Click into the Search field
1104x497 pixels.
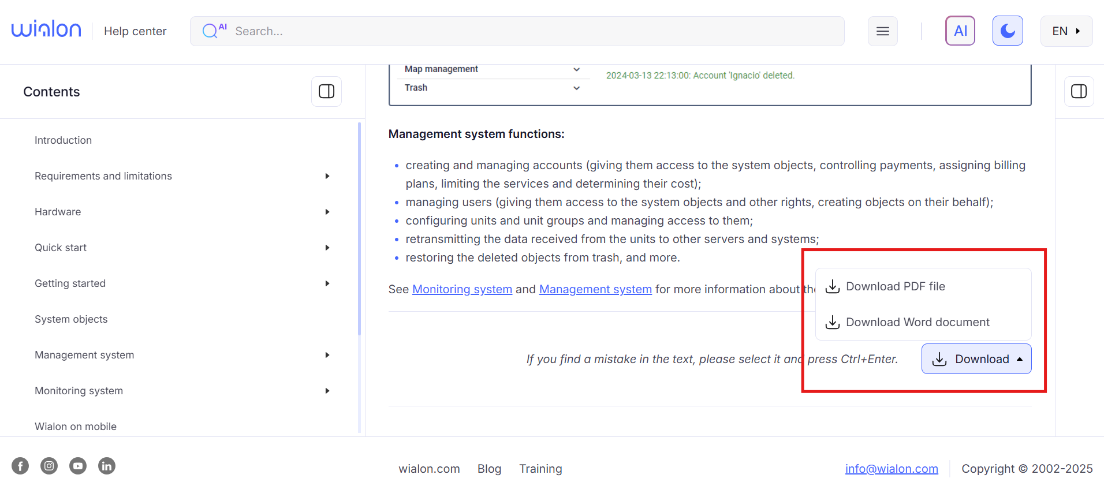(x=520, y=31)
